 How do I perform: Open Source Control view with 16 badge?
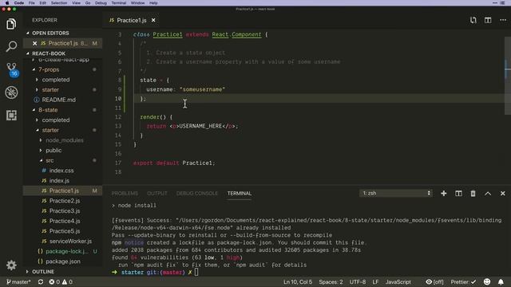(12, 69)
